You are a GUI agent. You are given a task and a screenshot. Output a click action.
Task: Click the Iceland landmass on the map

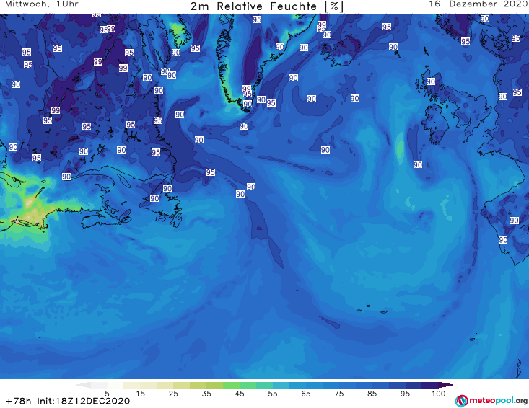(342, 50)
